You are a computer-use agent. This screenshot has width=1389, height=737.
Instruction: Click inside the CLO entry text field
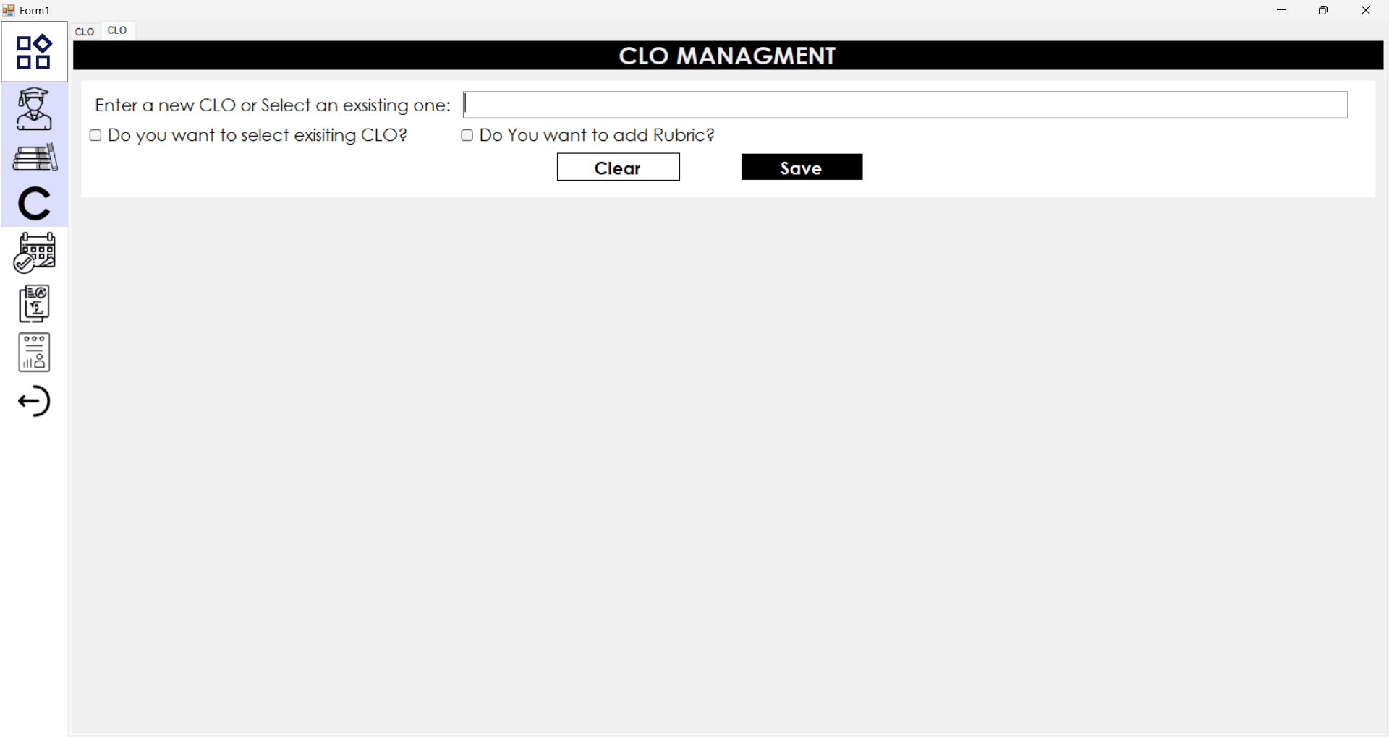(904, 105)
